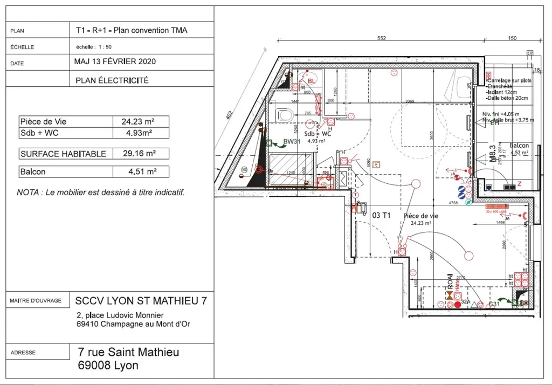Screen dimensions: 552x385
Task: Click SCCV LYON ST MATHIEU 7
Action: click(141, 301)
